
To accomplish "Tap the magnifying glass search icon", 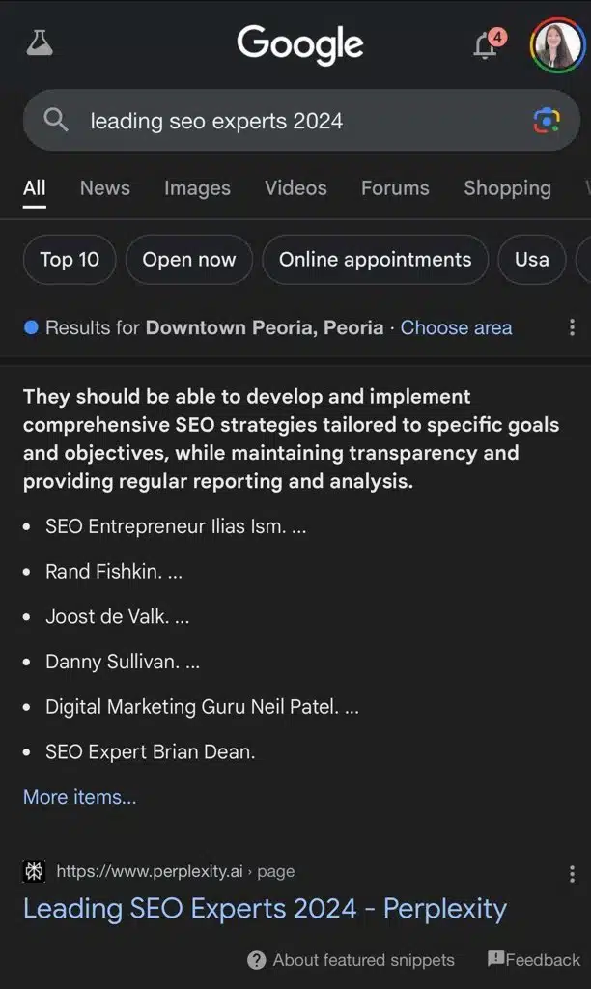I will 57,120.
